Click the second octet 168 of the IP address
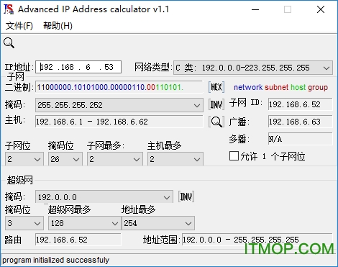 68,67
